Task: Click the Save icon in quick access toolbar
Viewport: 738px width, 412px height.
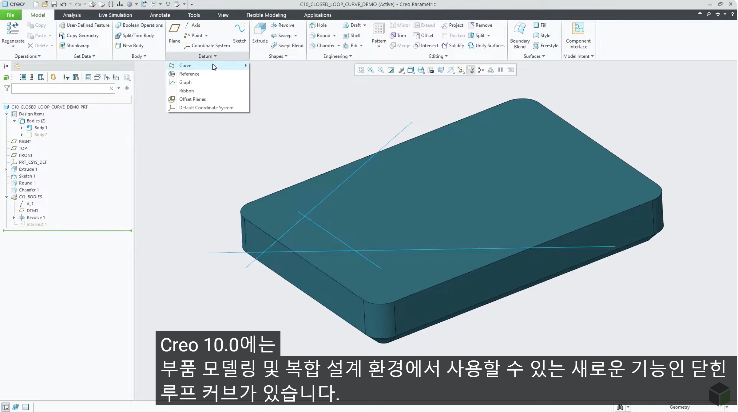Action: (x=54, y=4)
